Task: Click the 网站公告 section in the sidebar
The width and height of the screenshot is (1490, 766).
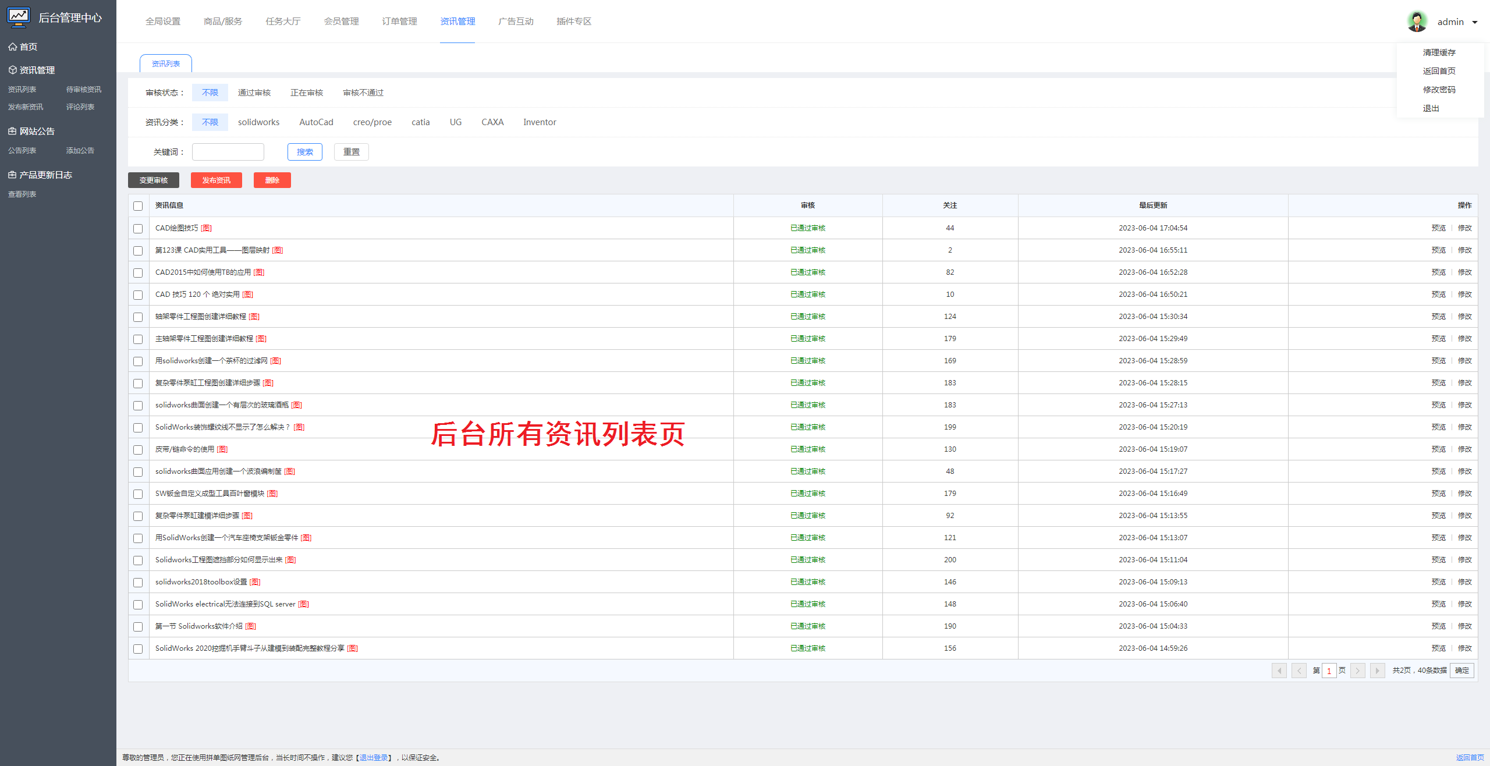Action: point(31,131)
